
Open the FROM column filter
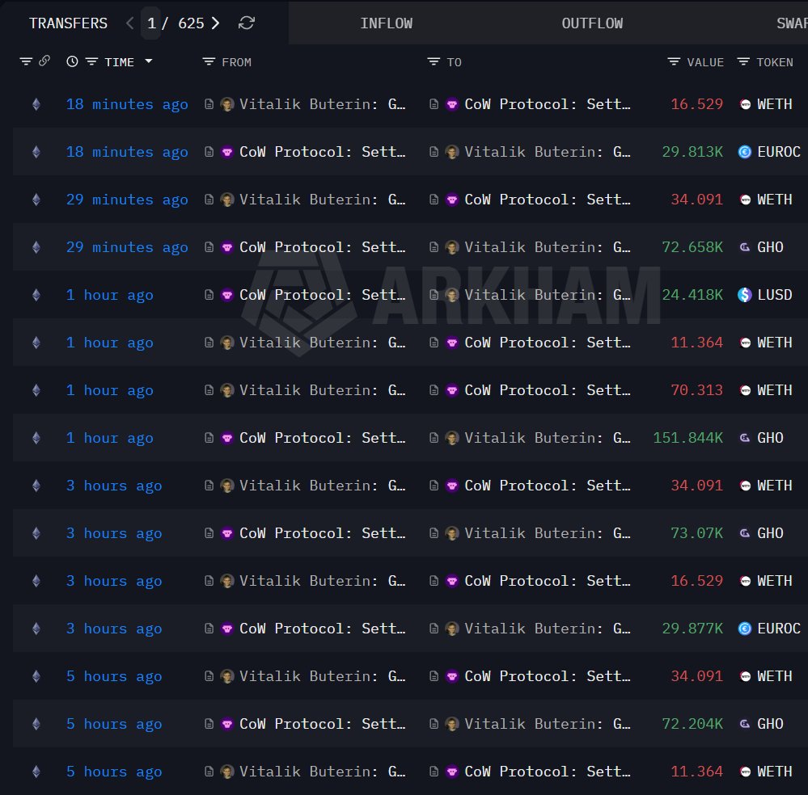209,61
